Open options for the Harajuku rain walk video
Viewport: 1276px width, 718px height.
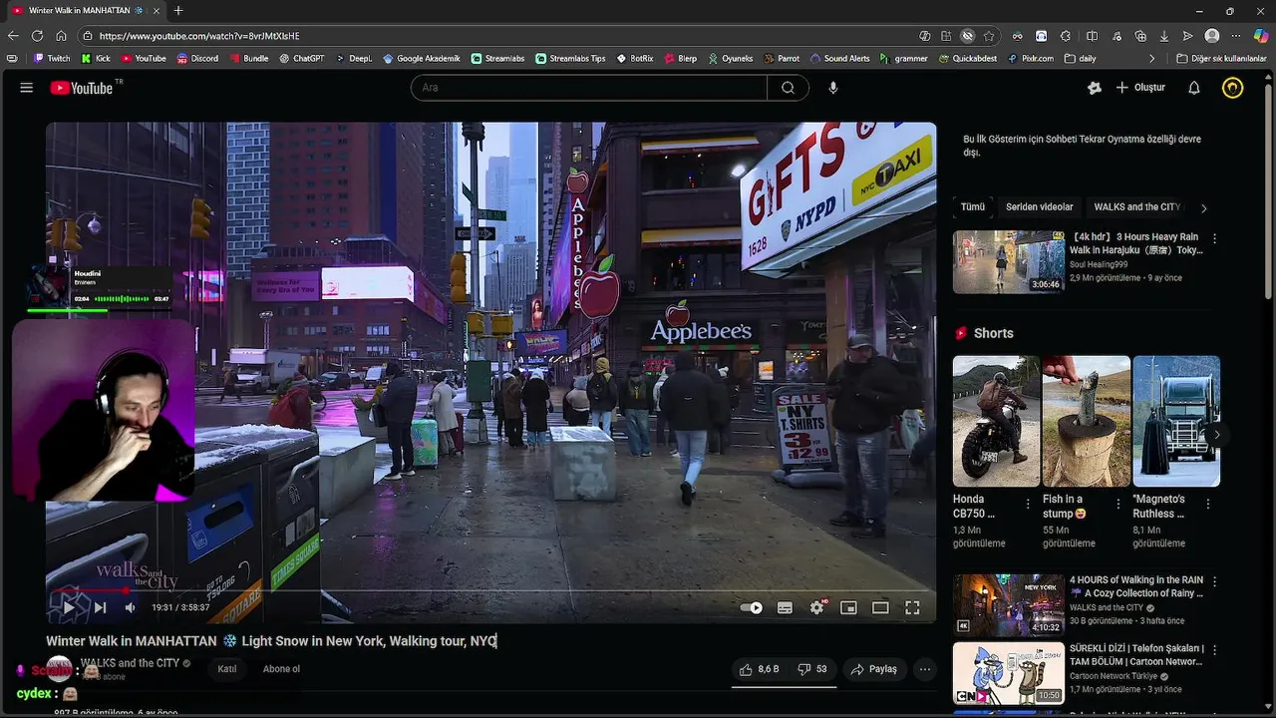(1214, 238)
